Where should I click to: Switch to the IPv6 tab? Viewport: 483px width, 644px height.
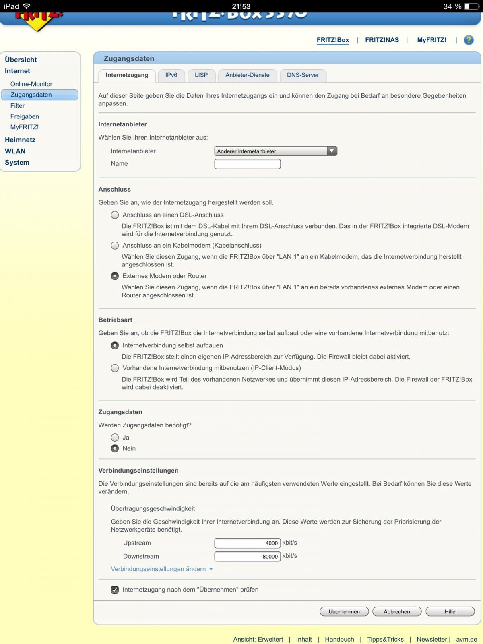coord(171,75)
